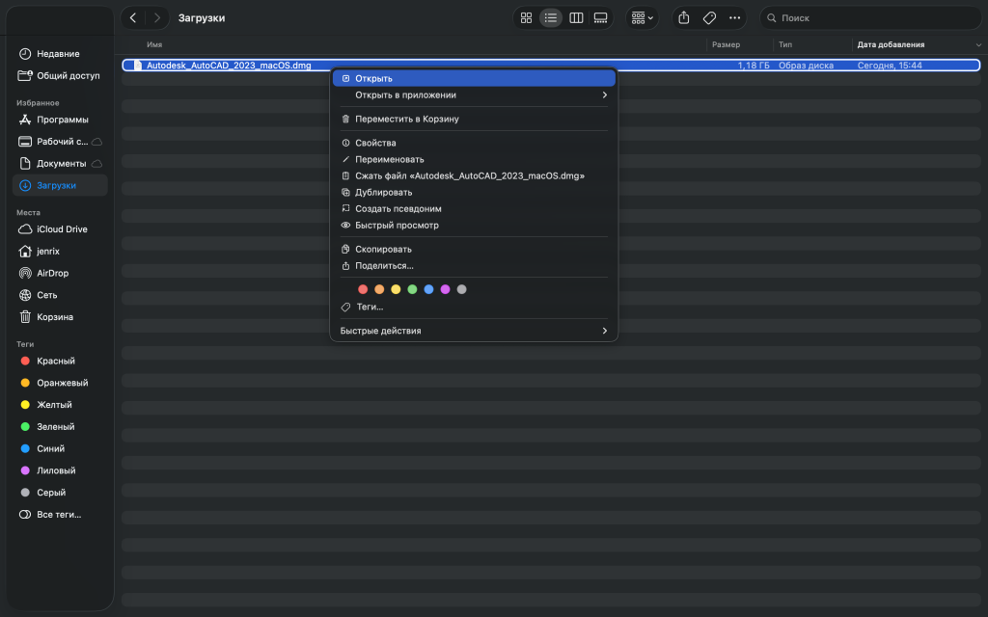Image resolution: width=988 pixels, height=617 pixels.
Task: Click iCloud status icon next to Рабочий стол
Action: pyautogui.click(x=97, y=142)
